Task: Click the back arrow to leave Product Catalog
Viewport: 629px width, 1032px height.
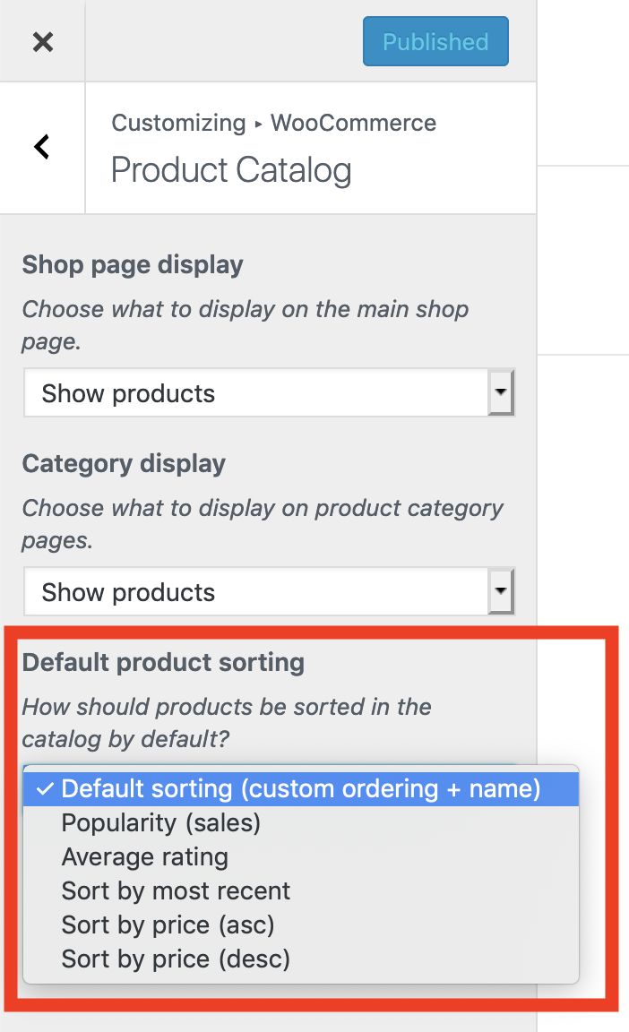Action: tap(40, 146)
